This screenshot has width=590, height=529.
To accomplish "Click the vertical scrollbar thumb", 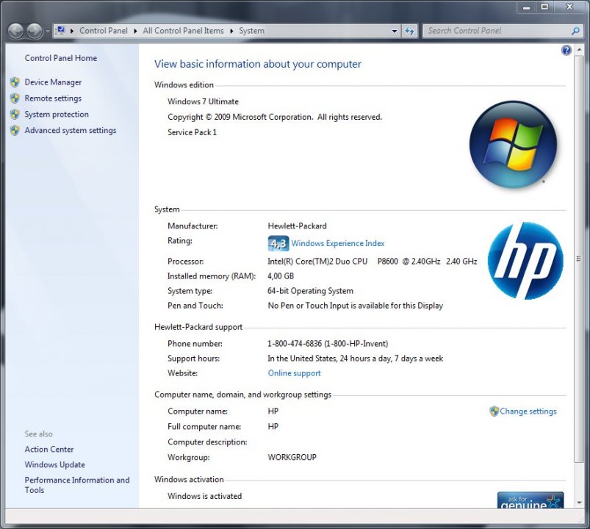I will (x=579, y=259).
